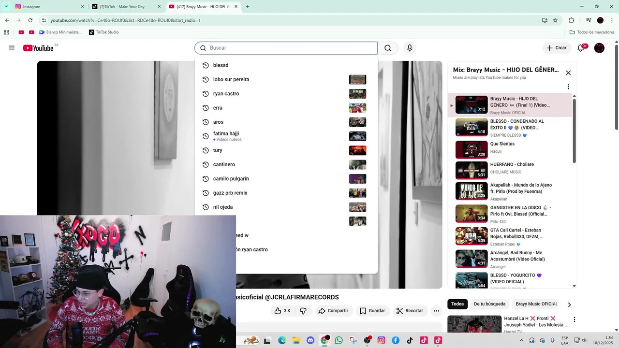The width and height of the screenshot is (619, 348).
Task: Select the De tu búsqueda chip
Action: click(489, 304)
